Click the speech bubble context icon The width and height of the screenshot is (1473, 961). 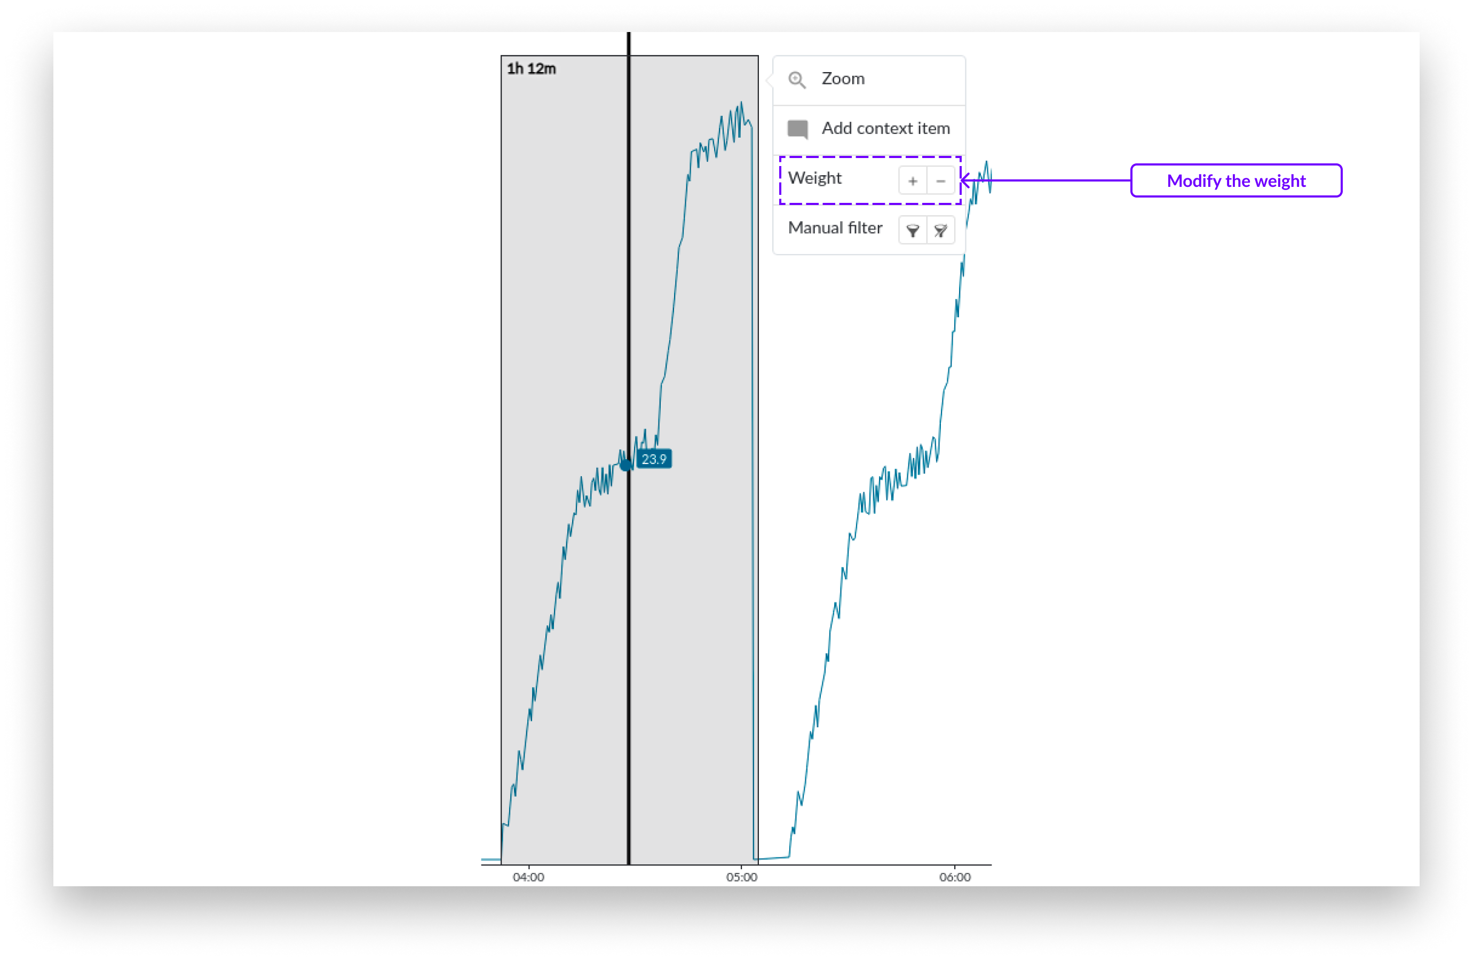click(x=797, y=129)
